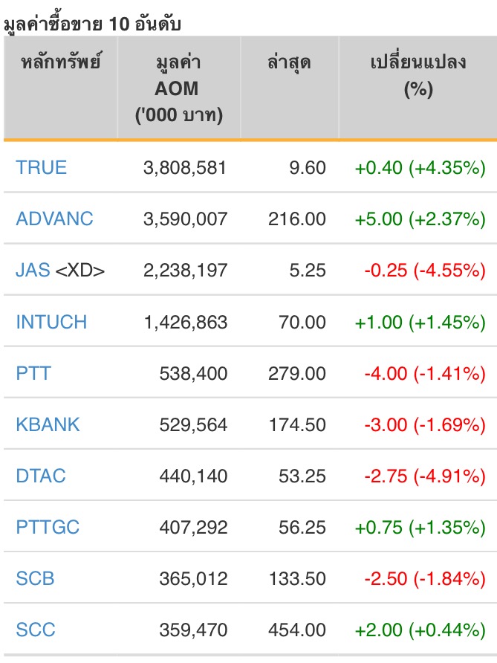Click JAS change value -0.25 (-4.55%)
This screenshot has width=497, height=663.
point(424,271)
